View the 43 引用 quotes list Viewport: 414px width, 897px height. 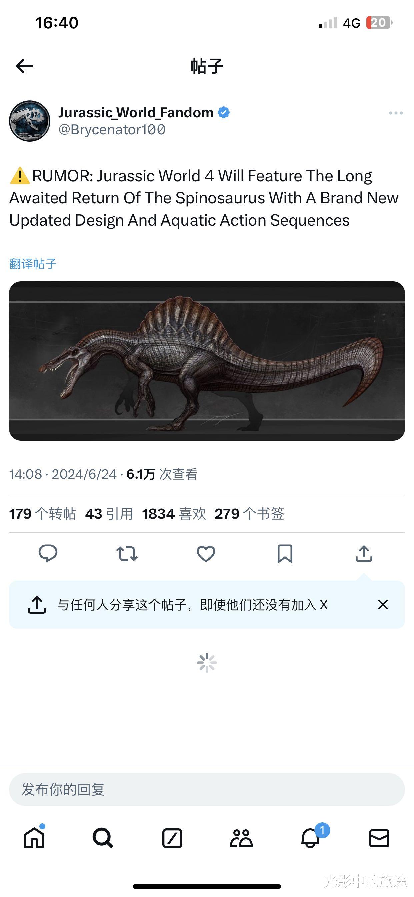109,514
